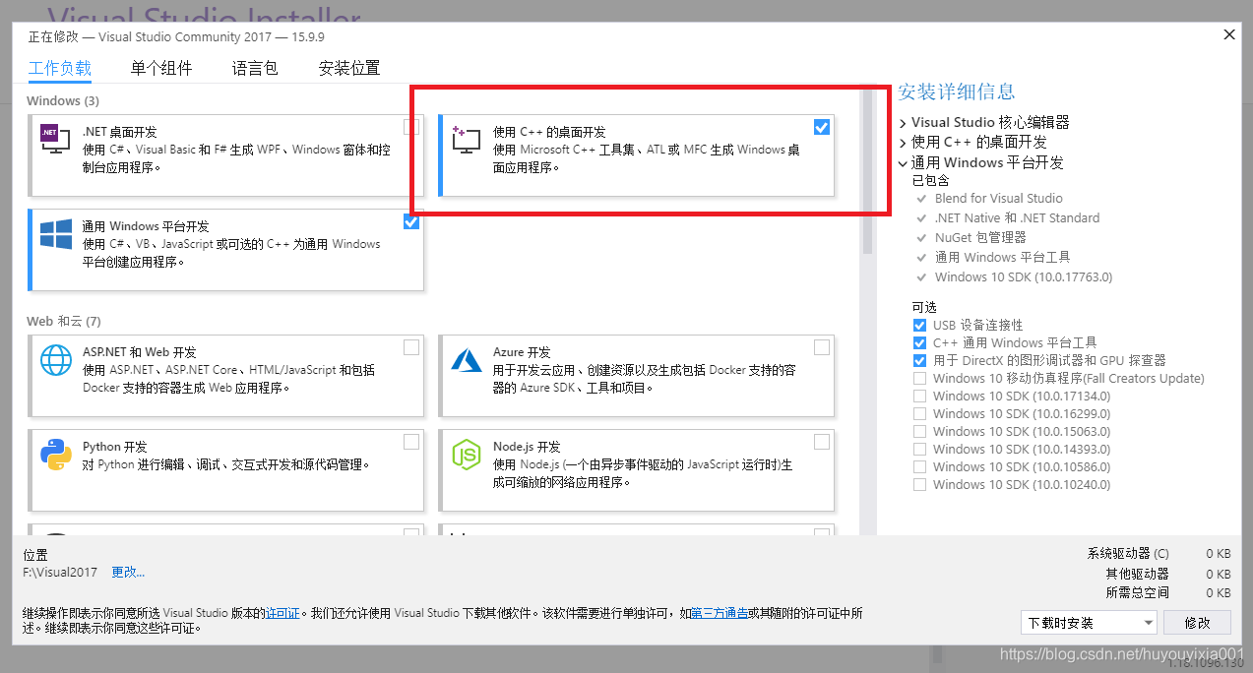This screenshot has height=673, width=1253.
Task: Switch to the 语言包 tab
Action: (x=255, y=68)
